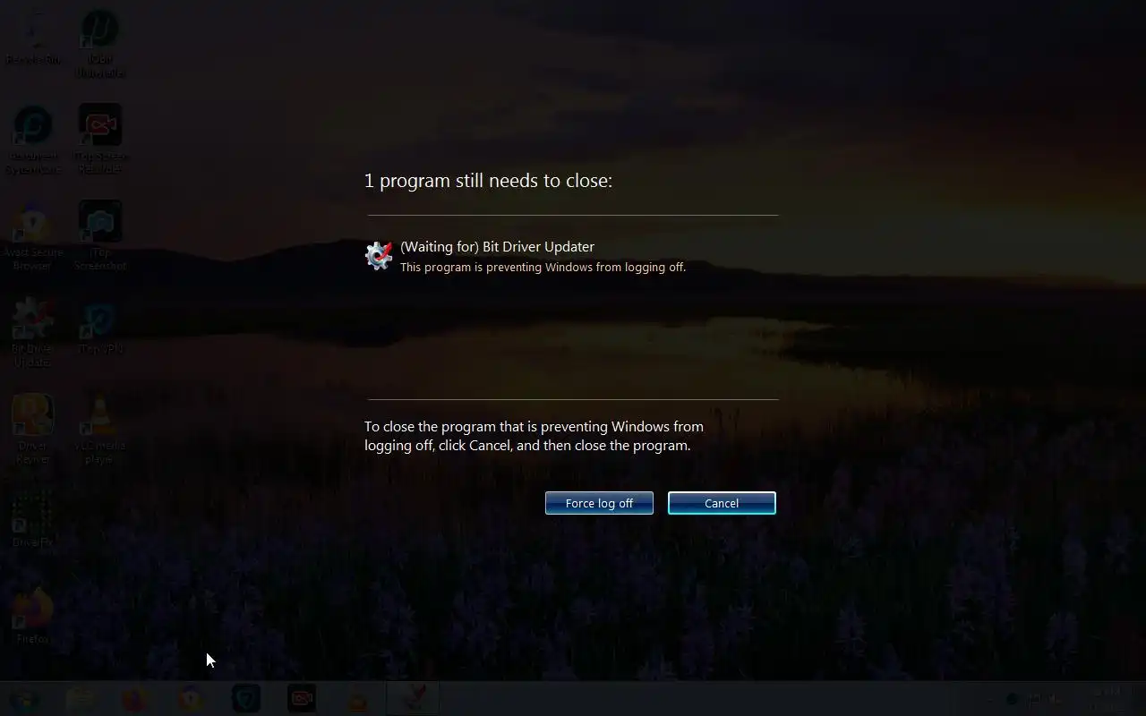This screenshot has width=1146, height=716.
Task: Click the Bit Driver Updater taskbar icon
Action: [413, 698]
